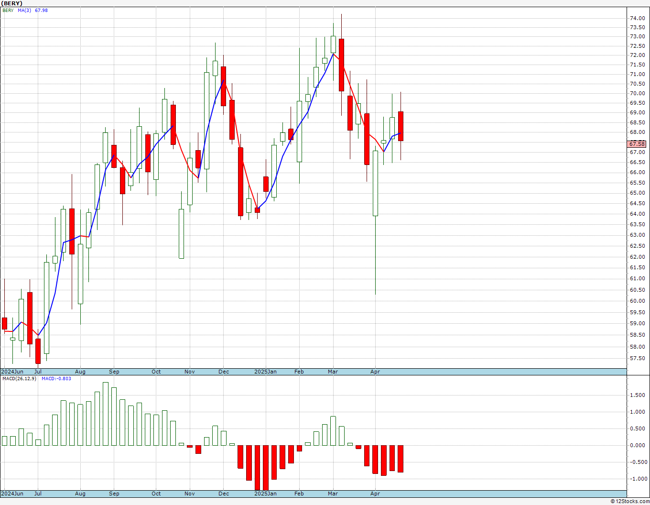650x505 pixels.
Task: Click the MACD:-0.803 readout value
Action: (56, 379)
